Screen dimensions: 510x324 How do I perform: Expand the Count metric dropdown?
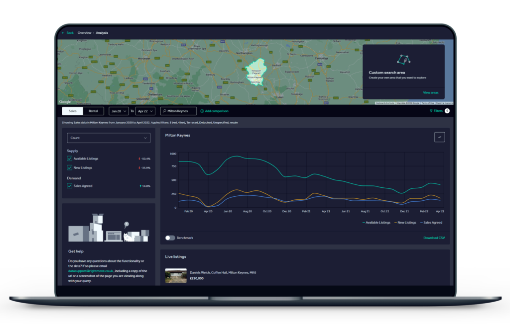coord(109,138)
